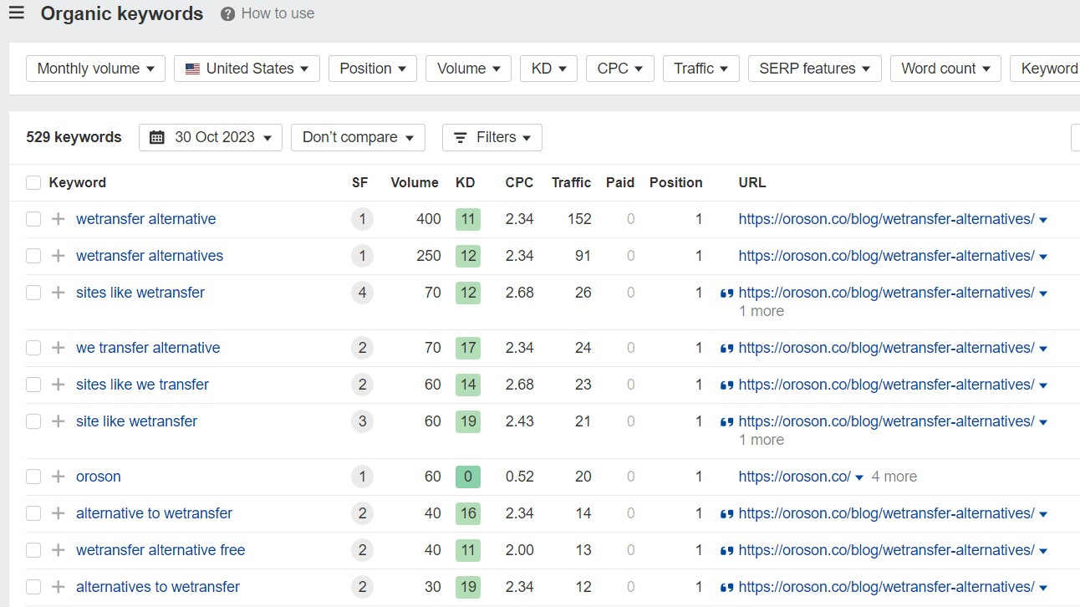Add 'wetransfer alternatives' keyword with plus icon
This screenshot has height=607, width=1080.
58,256
